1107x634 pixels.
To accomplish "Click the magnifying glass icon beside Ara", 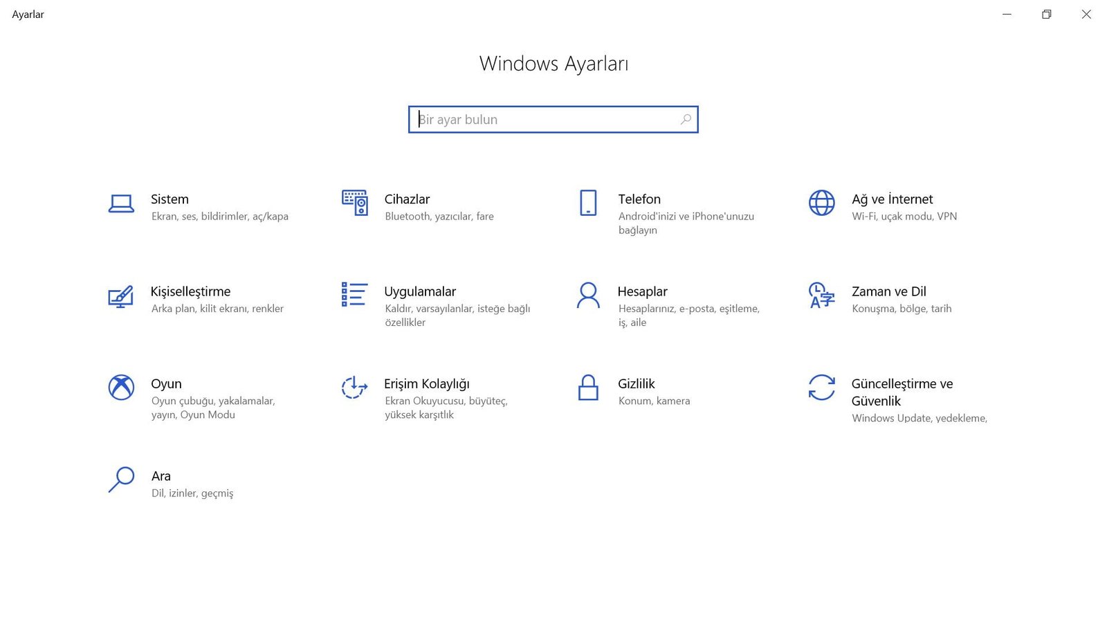I will pos(121,480).
